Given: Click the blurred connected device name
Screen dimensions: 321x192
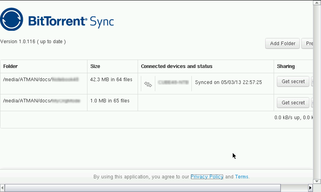Looking at the screenshot, I should pyautogui.click(x=173, y=82).
